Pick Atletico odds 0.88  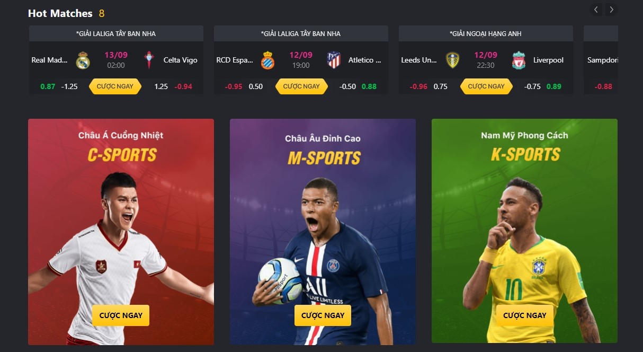pyautogui.click(x=369, y=86)
